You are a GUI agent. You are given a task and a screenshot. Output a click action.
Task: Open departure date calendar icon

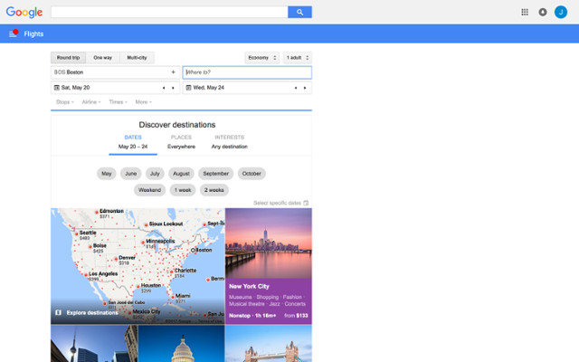57,88
